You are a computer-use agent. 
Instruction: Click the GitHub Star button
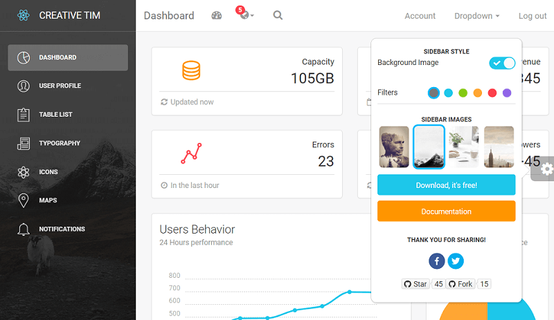(416, 284)
